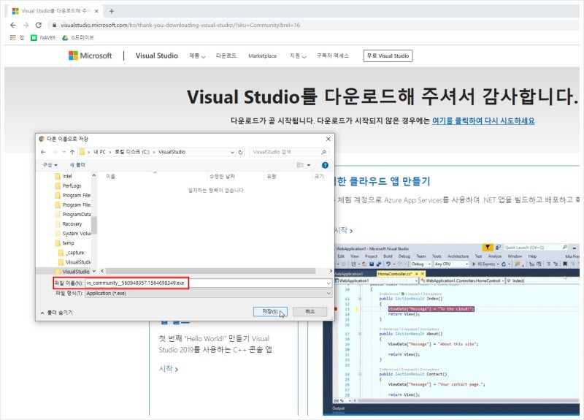Open the Apps grid bookmark icon

coord(13,38)
